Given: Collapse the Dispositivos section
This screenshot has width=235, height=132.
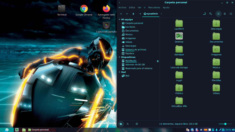Looking at the screenshot, I should tap(119, 57).
